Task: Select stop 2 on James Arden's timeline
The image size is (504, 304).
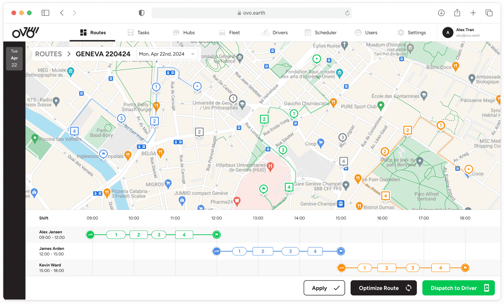Action: (263, 251)
